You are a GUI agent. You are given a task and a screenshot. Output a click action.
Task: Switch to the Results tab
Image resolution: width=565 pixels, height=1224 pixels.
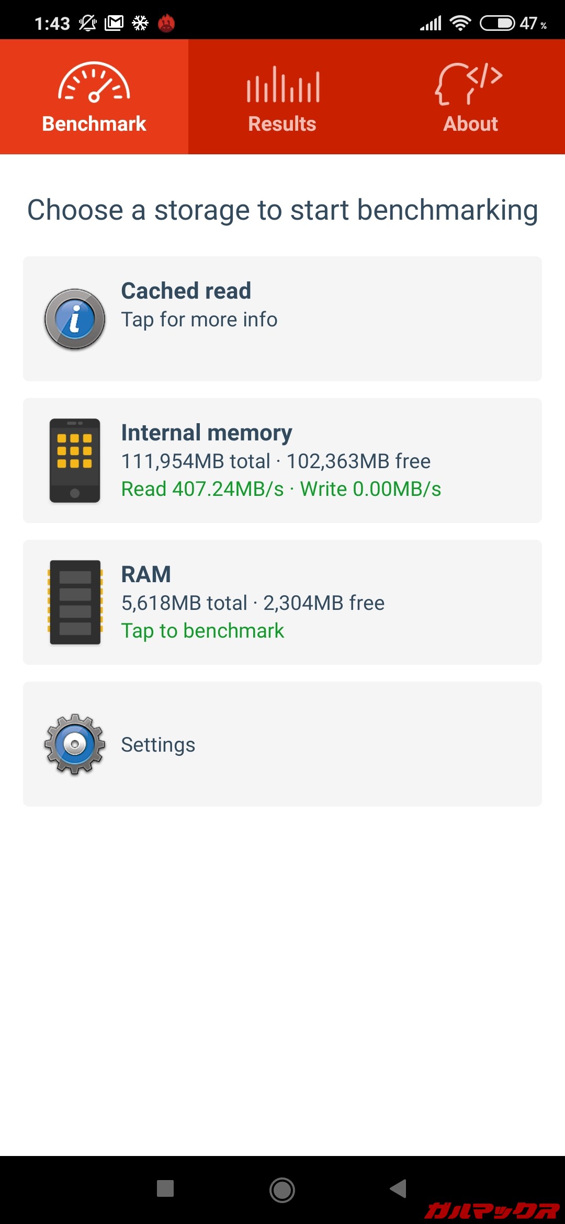(x=282, y=97)
